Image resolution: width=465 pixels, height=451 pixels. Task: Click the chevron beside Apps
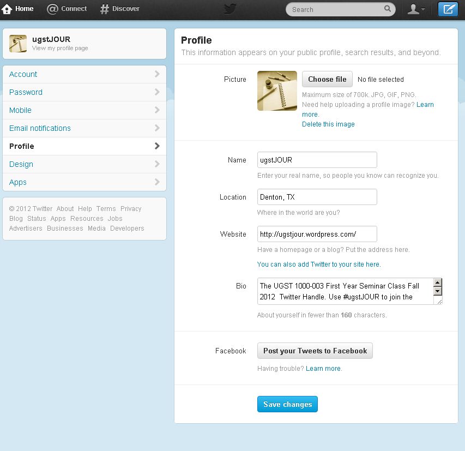click(x=157, y=182)
